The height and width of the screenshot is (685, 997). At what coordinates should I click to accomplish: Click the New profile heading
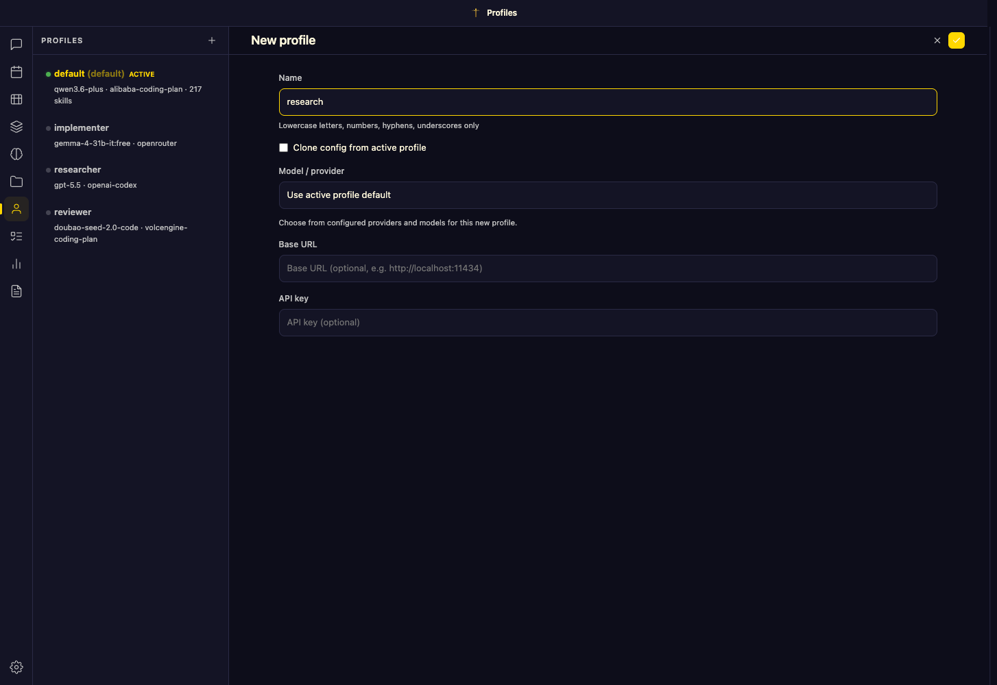[x=283, y=40]
